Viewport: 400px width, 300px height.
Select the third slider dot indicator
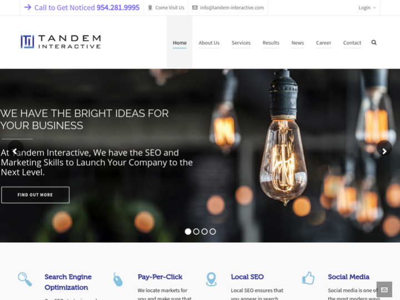coord(204,231)
